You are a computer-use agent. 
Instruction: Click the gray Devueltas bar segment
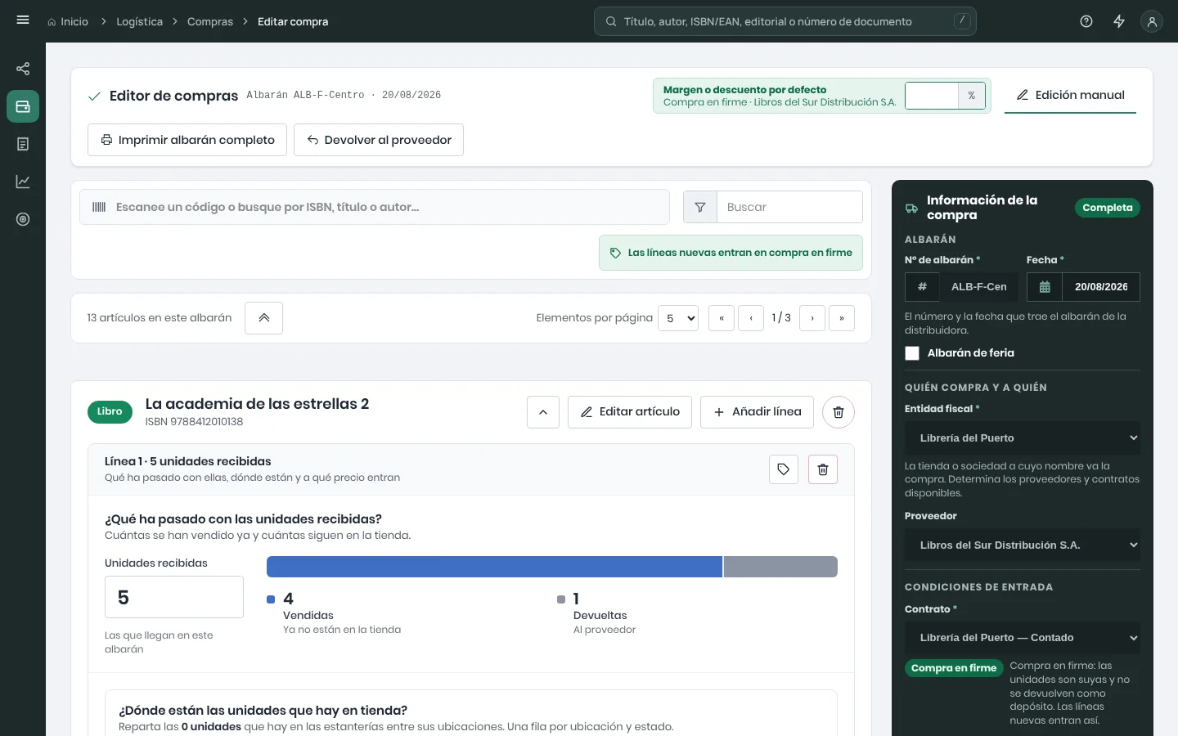click(x=780, y=567)
